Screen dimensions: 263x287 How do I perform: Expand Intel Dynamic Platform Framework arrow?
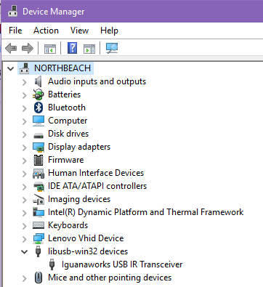point(24,213)
